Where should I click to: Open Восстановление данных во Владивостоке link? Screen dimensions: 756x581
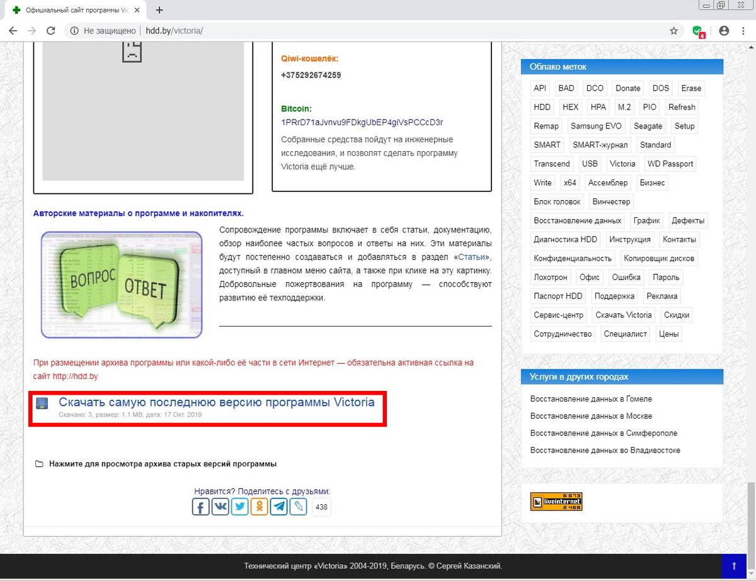tap(605, 450)
